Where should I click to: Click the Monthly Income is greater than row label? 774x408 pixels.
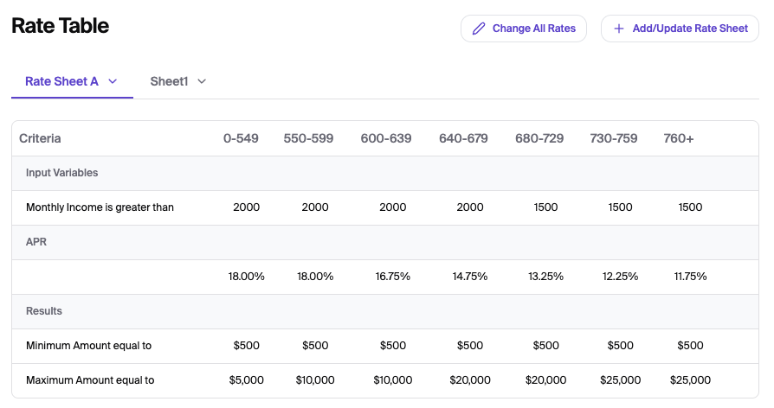pyautogui.click(x=100, y=207)
